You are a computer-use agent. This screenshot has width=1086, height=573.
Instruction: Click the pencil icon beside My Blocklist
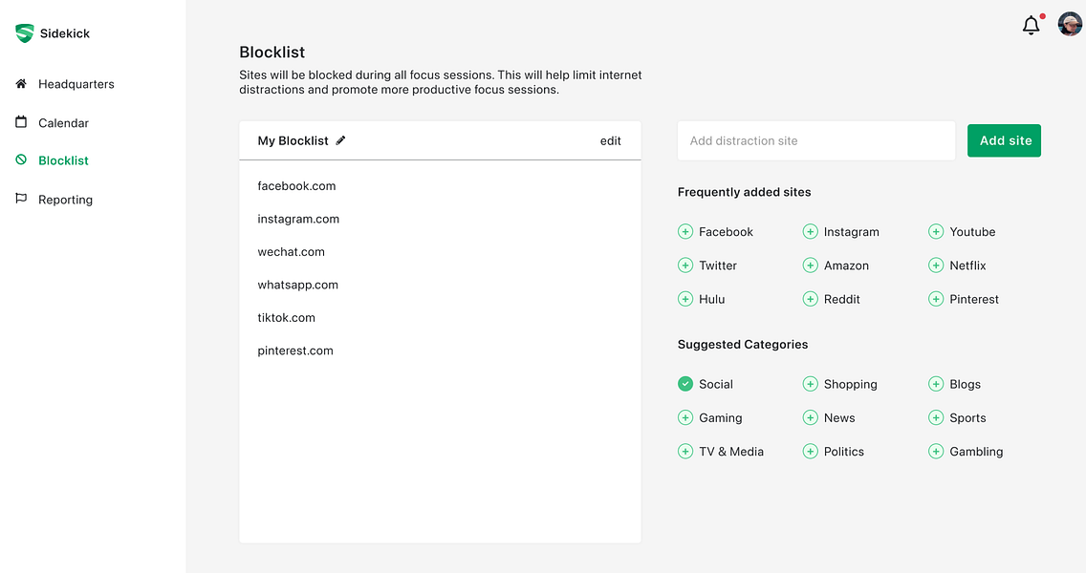(x=340, y=140)
